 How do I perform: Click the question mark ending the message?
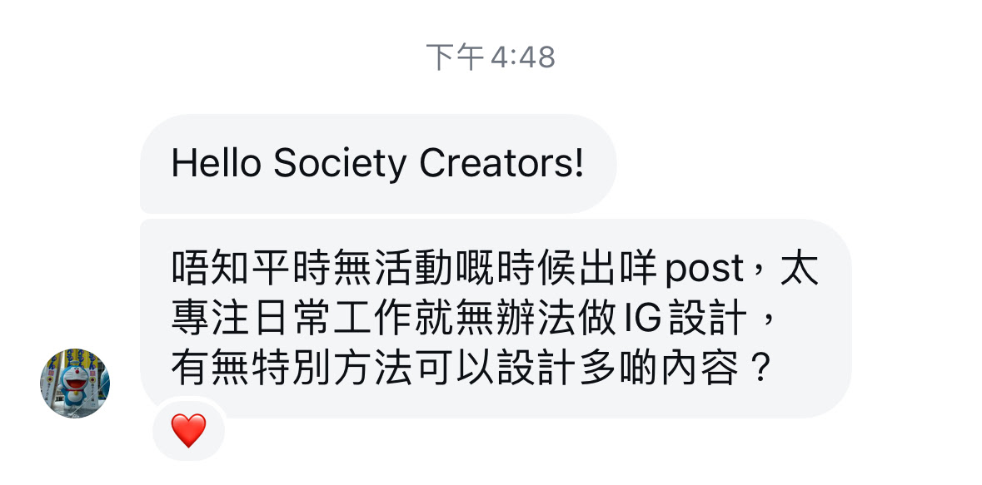(x=759, y=370)
